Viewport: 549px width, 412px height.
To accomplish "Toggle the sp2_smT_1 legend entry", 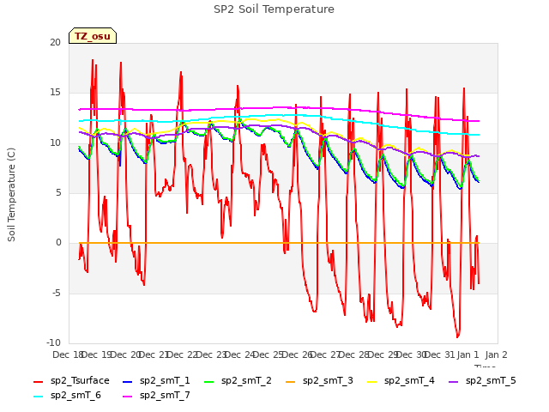I will (156, 381).
